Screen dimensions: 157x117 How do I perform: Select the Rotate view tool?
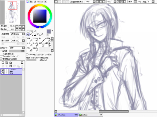[35, 35]
